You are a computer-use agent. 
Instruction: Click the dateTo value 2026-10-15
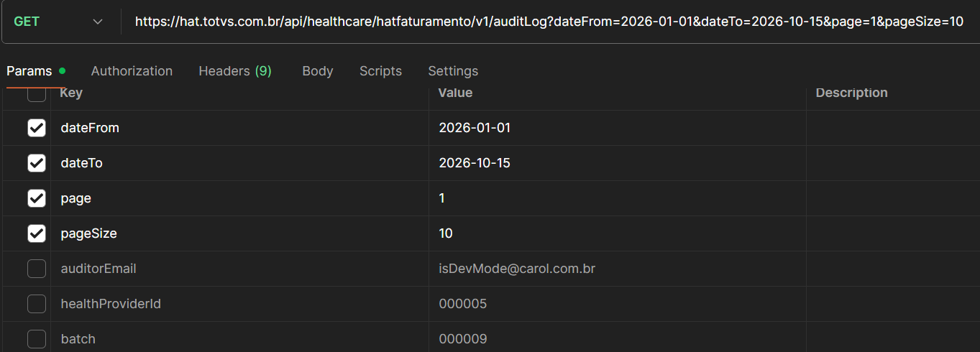(x=475, y=163)
